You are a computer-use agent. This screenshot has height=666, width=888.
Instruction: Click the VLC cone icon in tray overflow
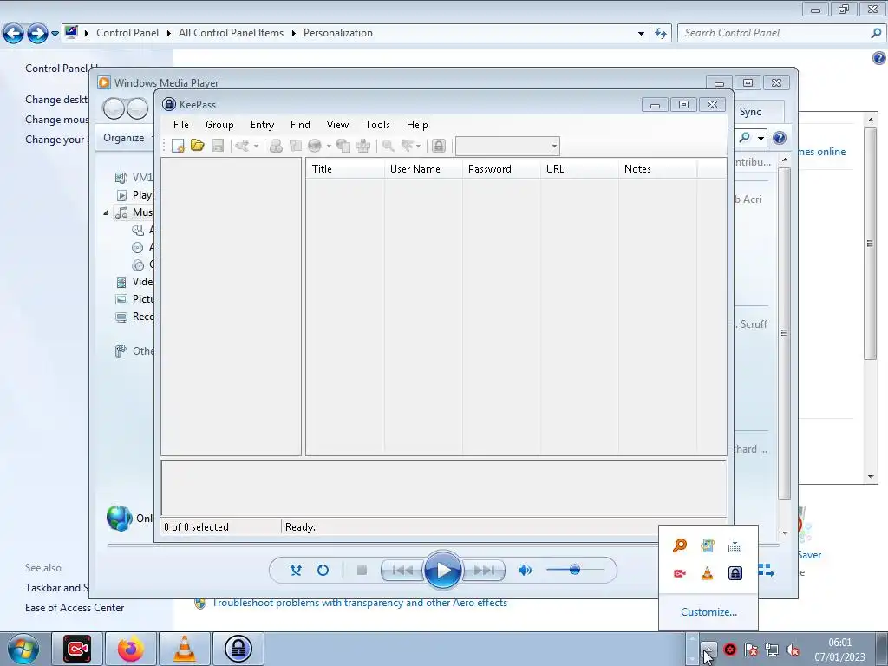(x=708, y=573)
